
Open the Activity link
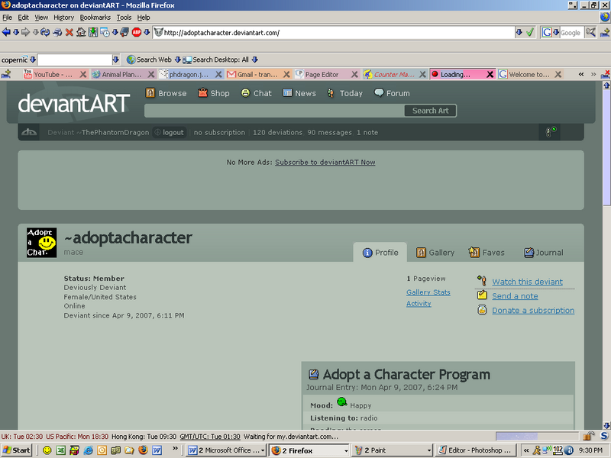coord(419,303)
